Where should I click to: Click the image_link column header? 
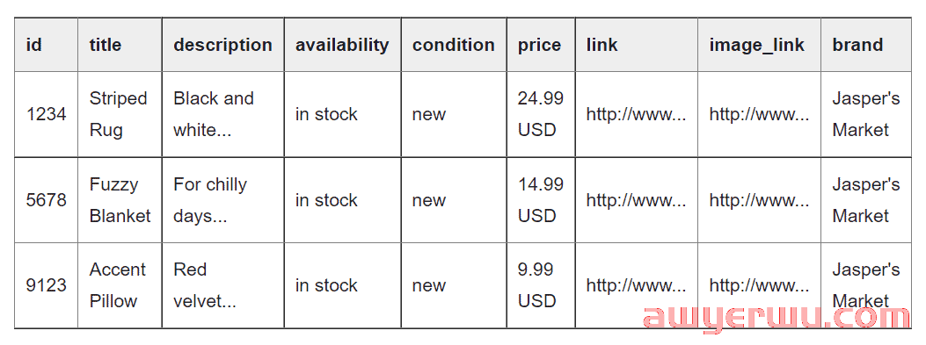tap(759, 45)
